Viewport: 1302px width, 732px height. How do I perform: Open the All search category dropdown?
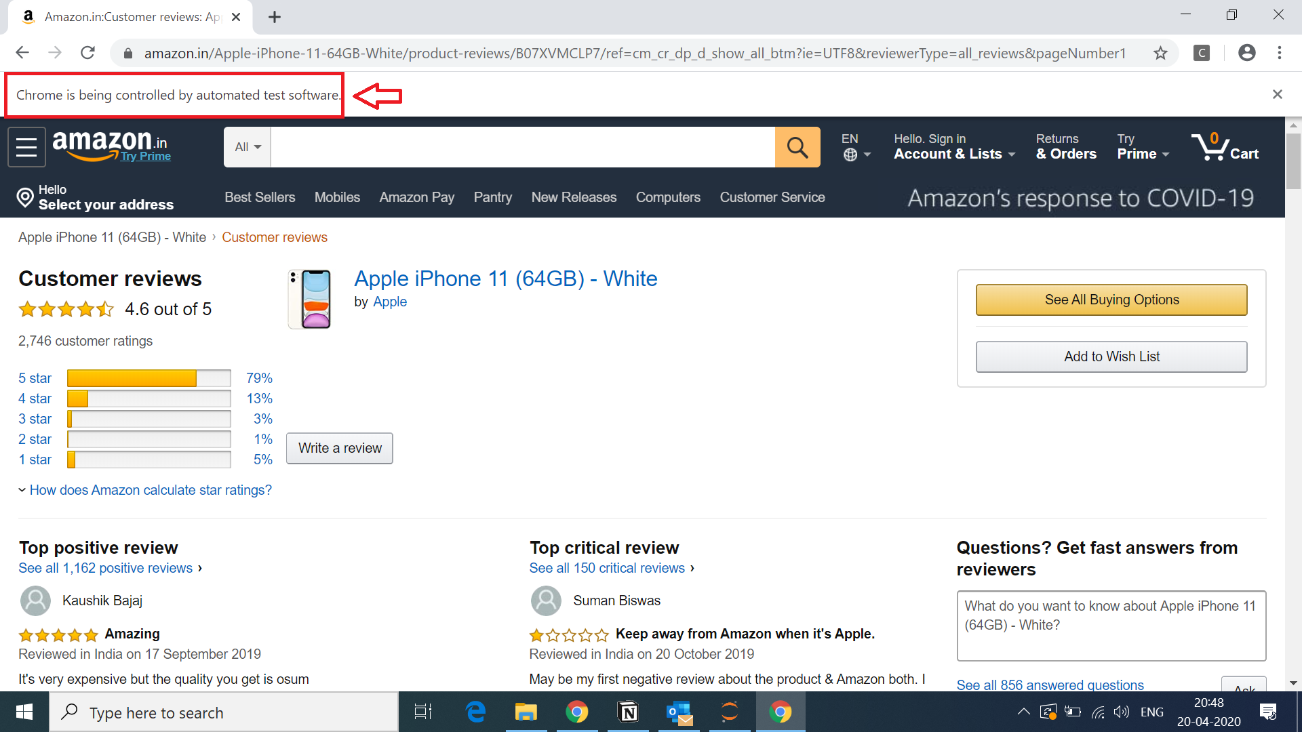pos(248,147)
